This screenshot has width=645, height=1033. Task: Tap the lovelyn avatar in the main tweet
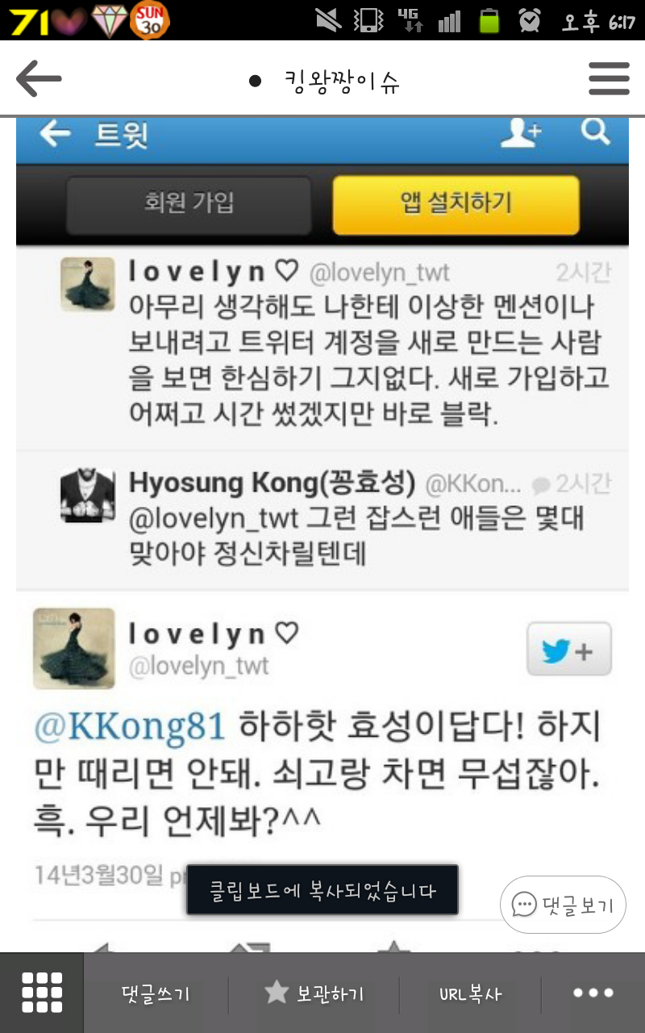[x=74, y=648]
